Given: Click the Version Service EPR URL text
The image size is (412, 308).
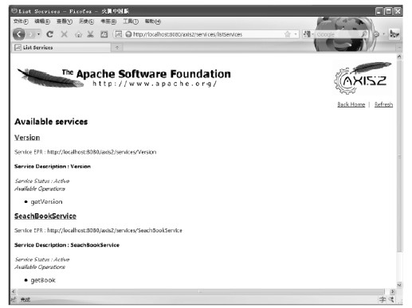Looking at the screenshot, I should pos(102,152).
